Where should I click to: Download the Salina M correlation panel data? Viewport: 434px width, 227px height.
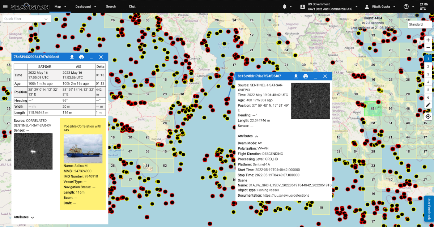72,57
